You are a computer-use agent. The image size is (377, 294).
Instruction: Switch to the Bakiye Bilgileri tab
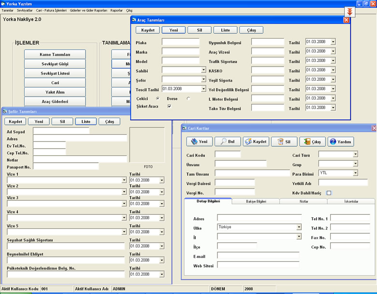point(256,201)
